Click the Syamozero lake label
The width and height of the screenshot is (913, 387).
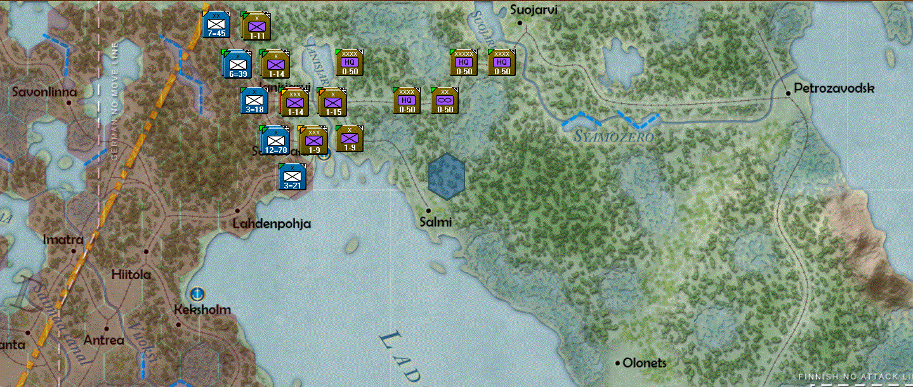pos(613,137)
